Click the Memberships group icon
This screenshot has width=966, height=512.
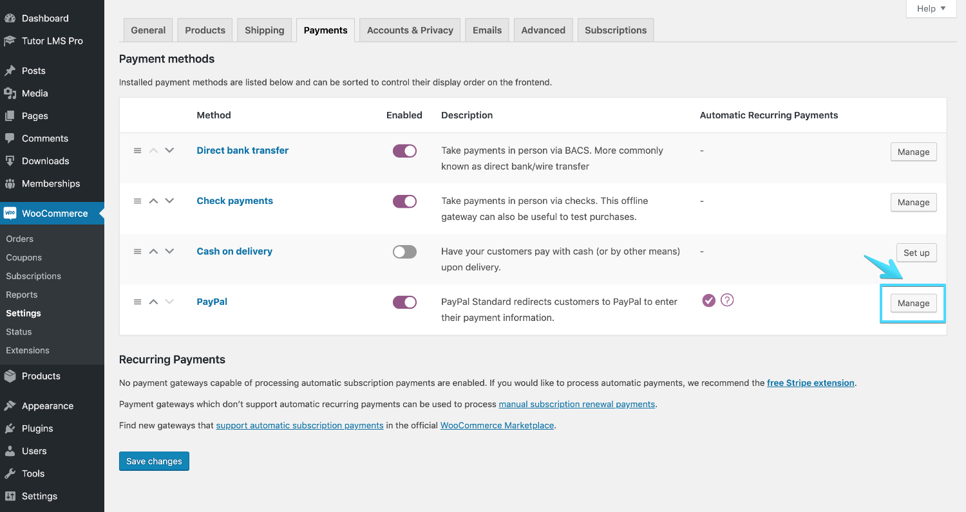[10, 183]
